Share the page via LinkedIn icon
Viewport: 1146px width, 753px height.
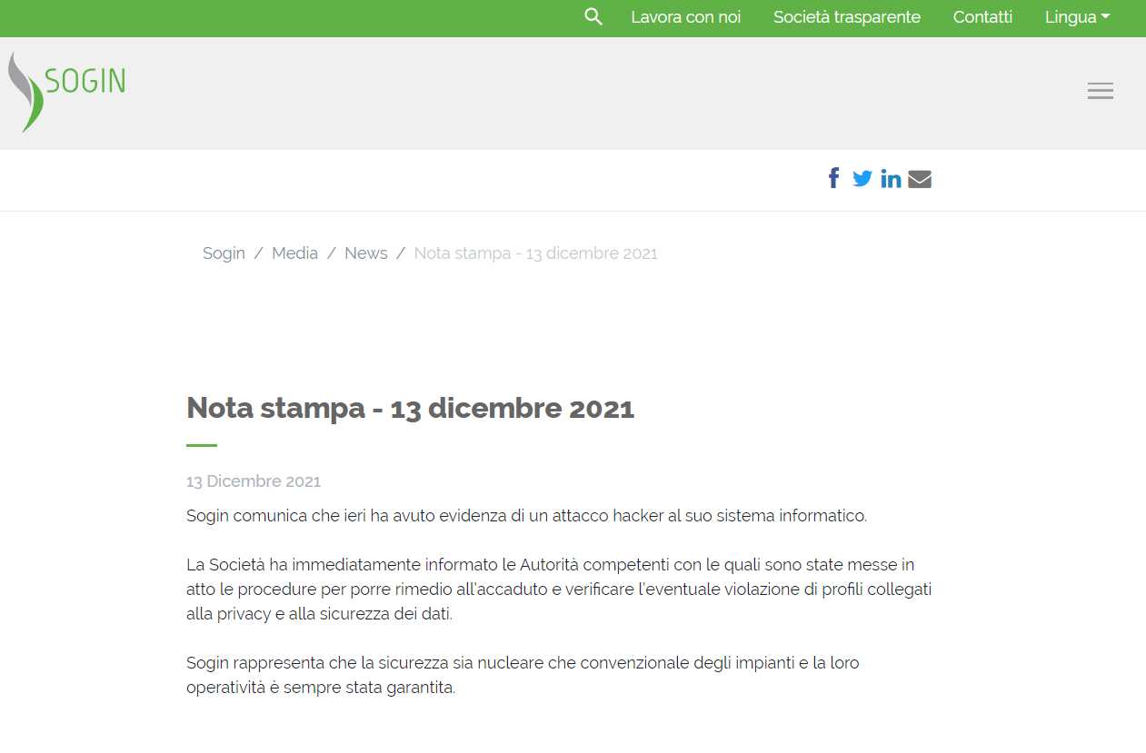point(891,179)
